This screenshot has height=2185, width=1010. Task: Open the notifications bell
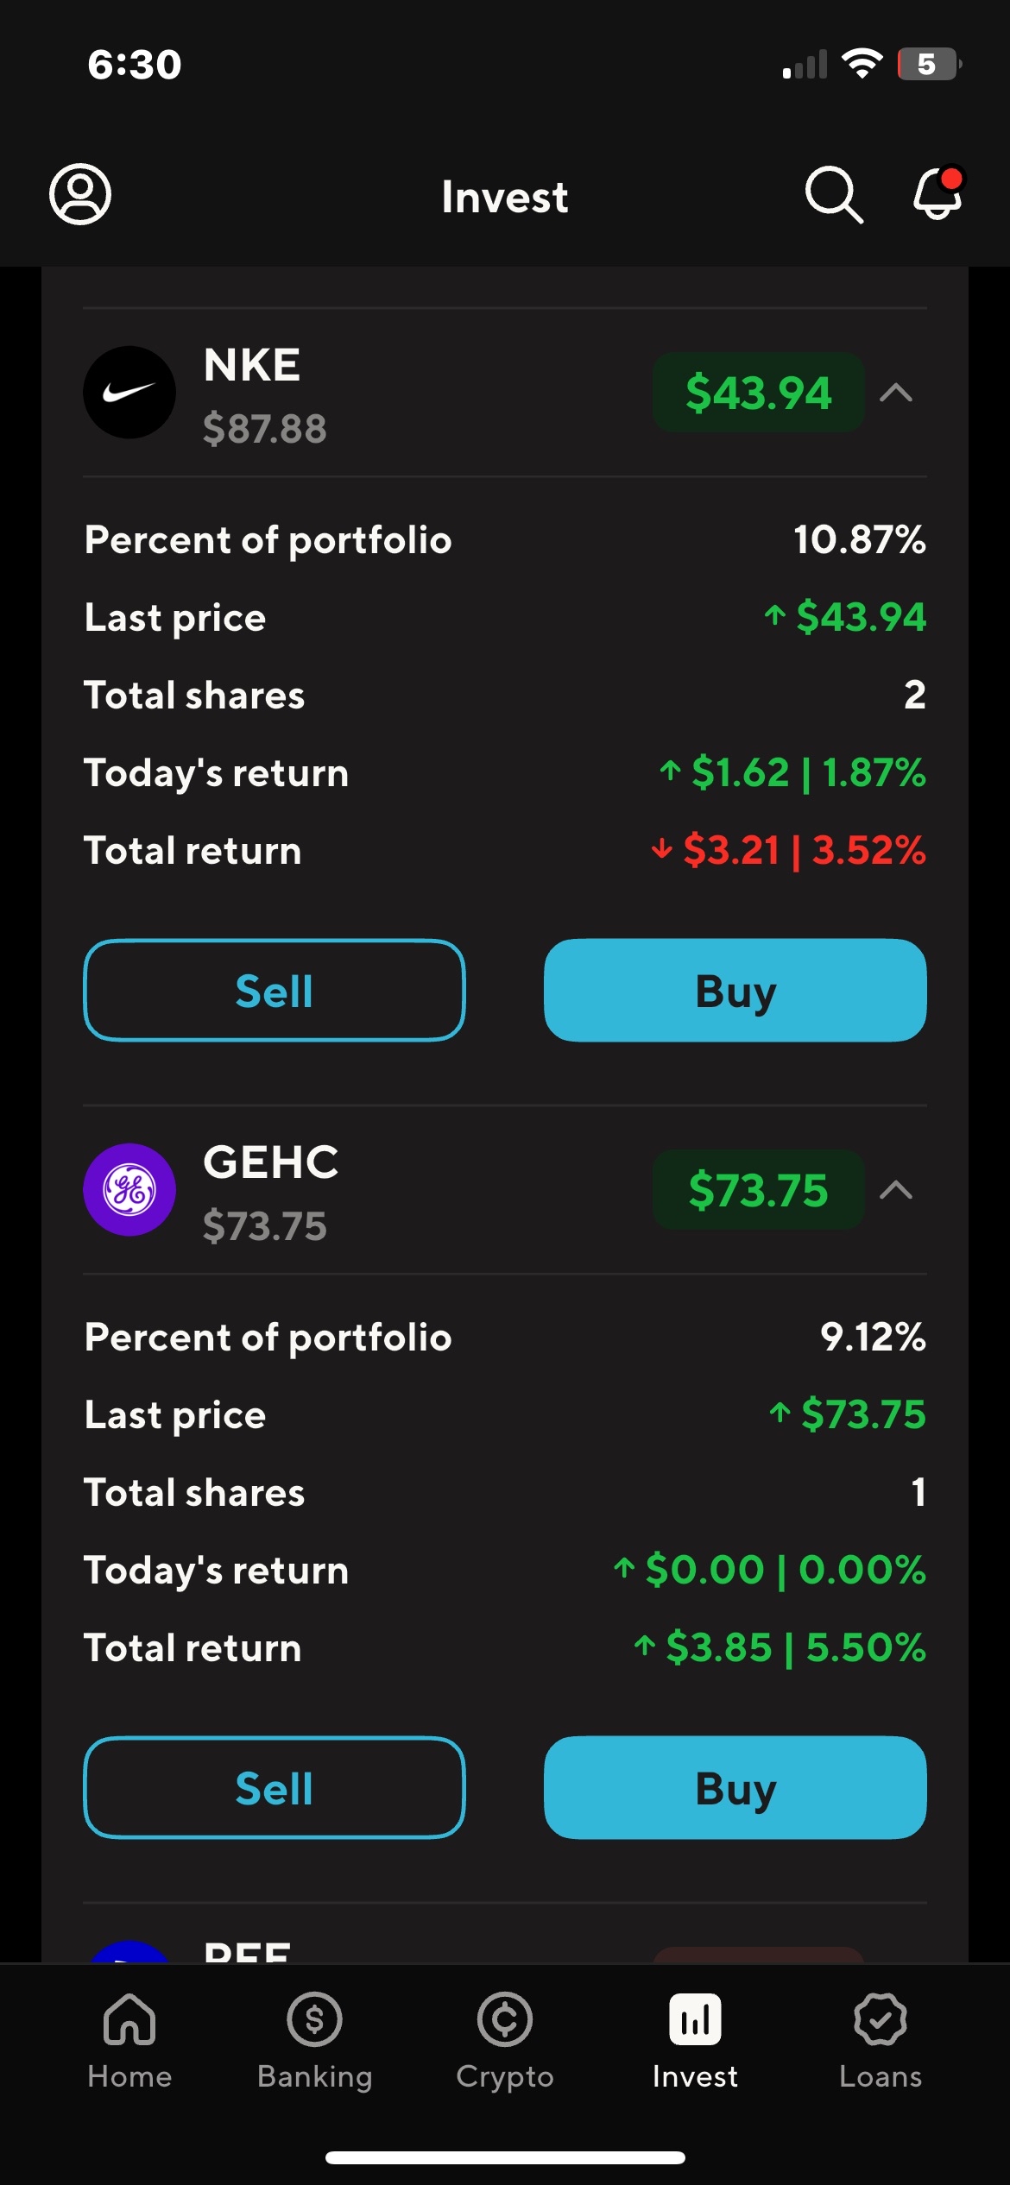click(x=937, y=193)
